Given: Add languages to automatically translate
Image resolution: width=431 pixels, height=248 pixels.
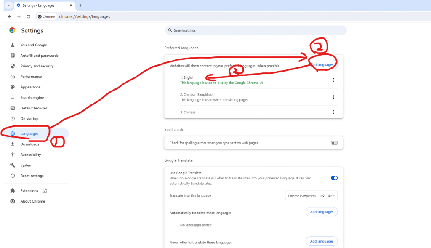Looking at the screenshot, I should point(322,212).
